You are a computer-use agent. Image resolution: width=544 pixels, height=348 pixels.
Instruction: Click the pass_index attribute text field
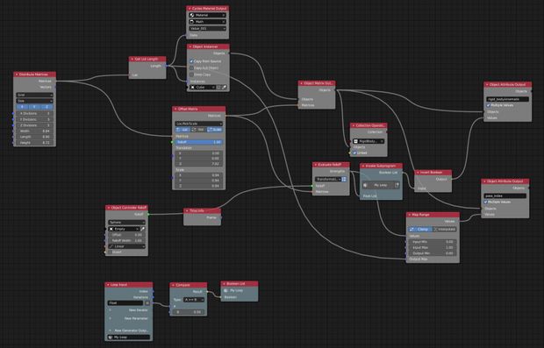(x=505, y=195)
